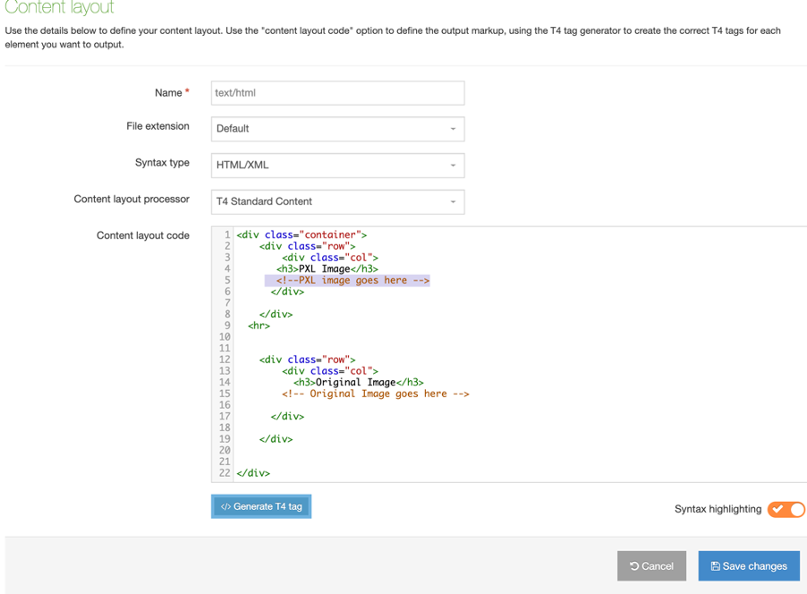
Task: Click the <h3>PXL Image</h3> code line
Action: [x=327, y=268]
